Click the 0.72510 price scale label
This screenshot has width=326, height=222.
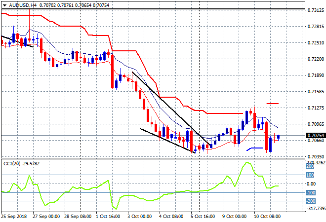click(316, 42)
